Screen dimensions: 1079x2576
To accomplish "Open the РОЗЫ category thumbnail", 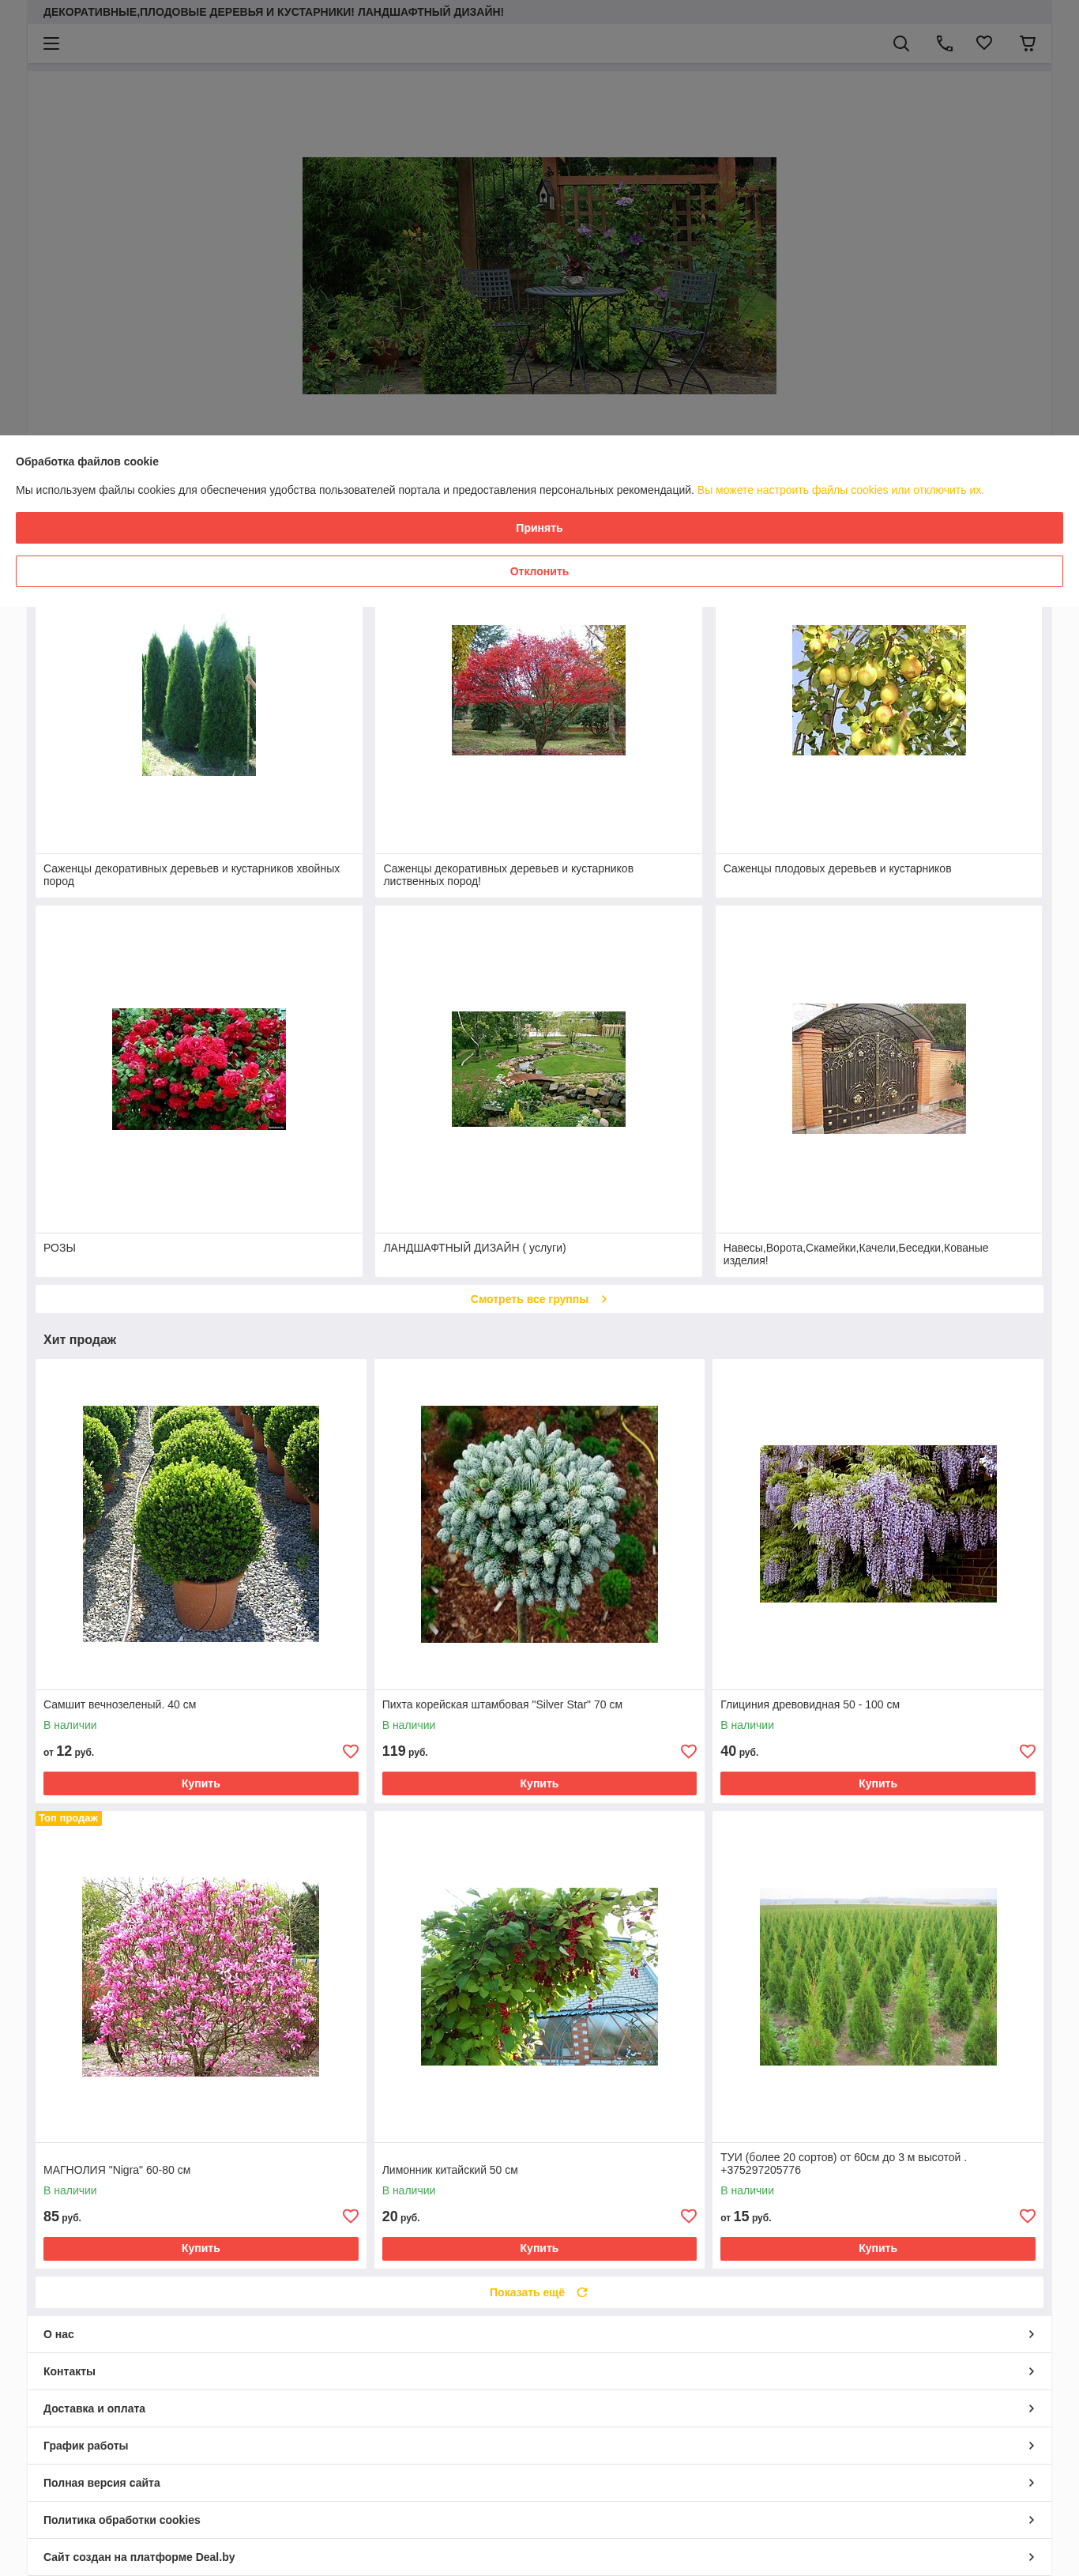I will click(199, 1069).
